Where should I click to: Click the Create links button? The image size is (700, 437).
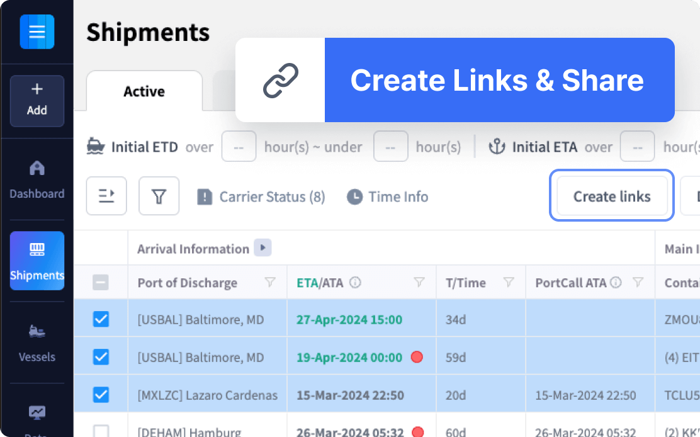[611, 196]
